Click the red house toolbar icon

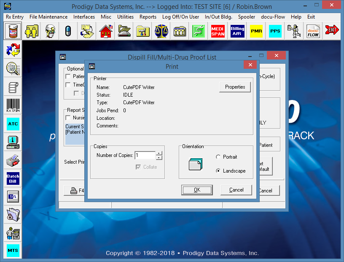(x=106, y=31)
